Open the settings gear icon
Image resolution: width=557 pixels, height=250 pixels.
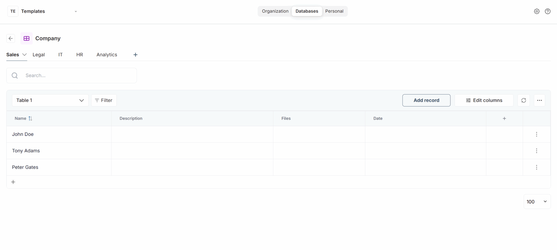[537, 11]
